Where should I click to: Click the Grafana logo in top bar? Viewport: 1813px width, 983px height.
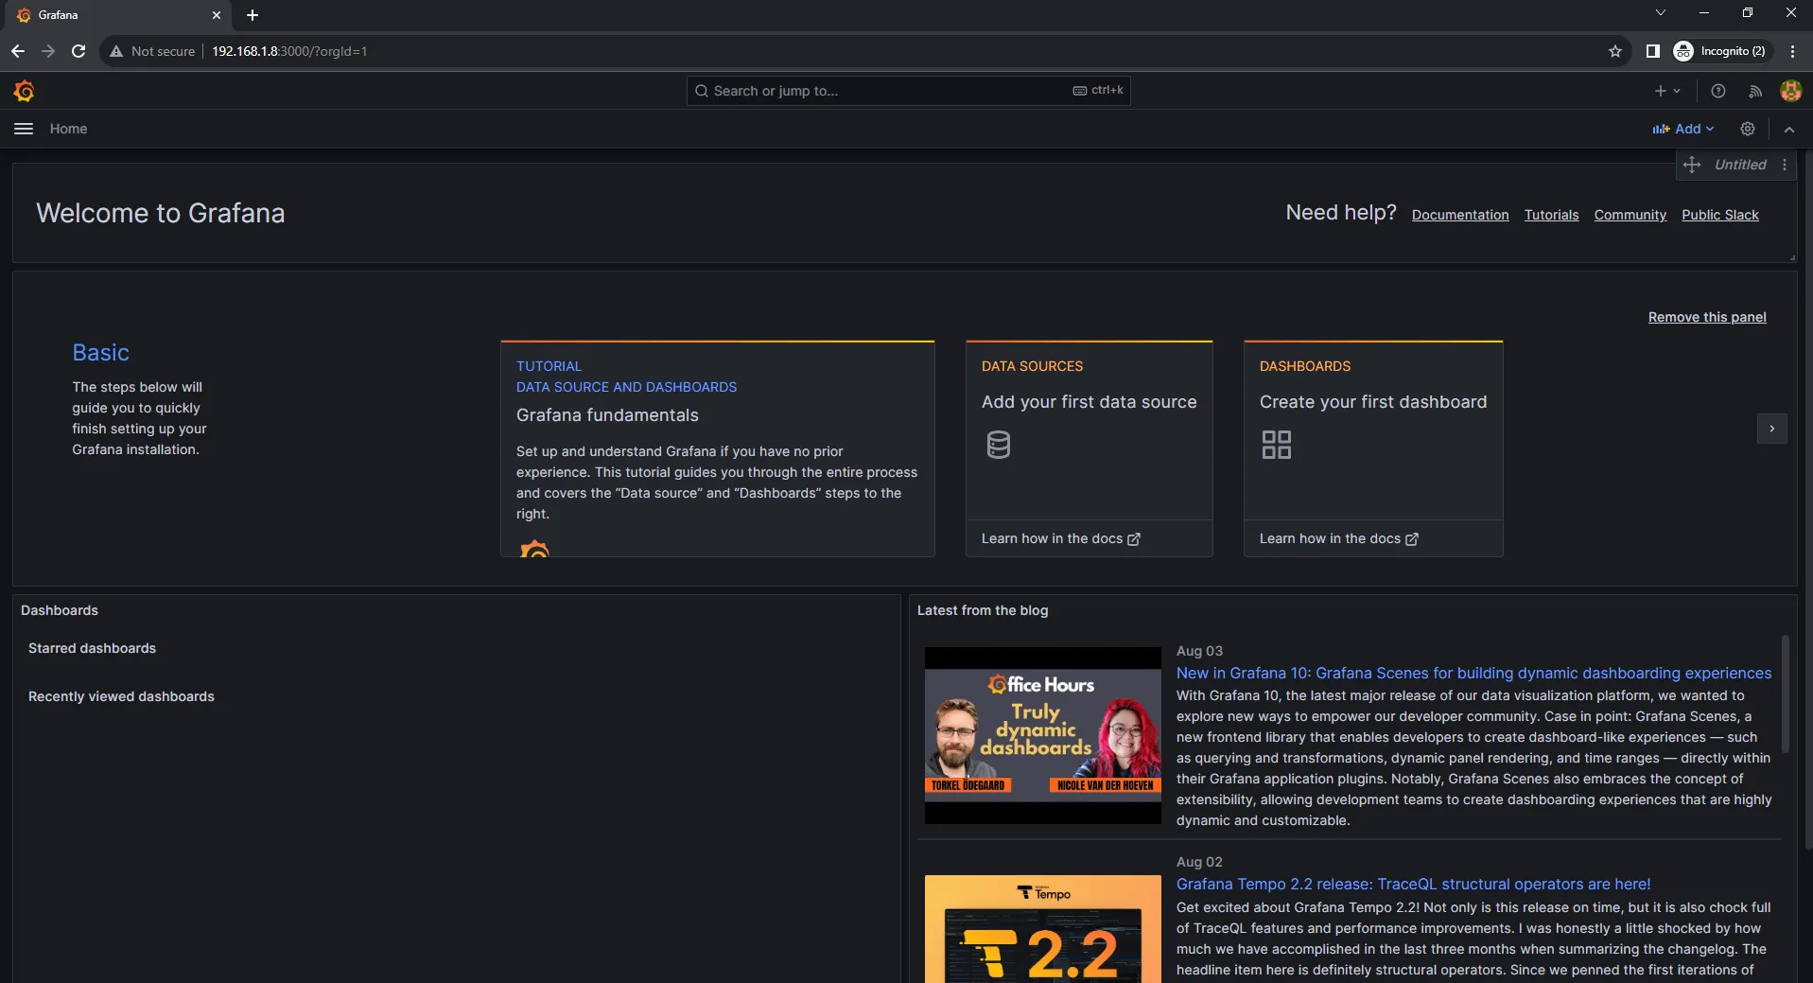tap(25, 91)
